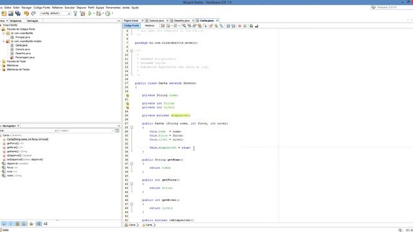Open the Código-Fonte menu

[x=41, y=8]
